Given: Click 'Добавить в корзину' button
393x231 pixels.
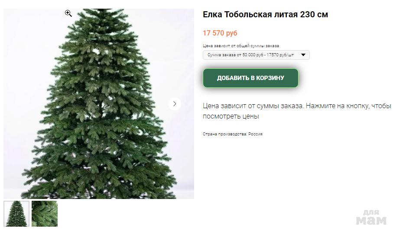Looking at the screenshot, I should tap(250, 78).
